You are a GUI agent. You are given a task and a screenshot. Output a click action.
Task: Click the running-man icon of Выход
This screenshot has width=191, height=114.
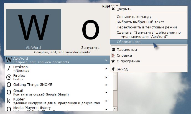113,69
